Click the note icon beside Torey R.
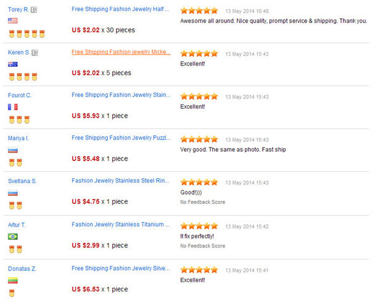The image size is (374, 303). click(34, 10)
